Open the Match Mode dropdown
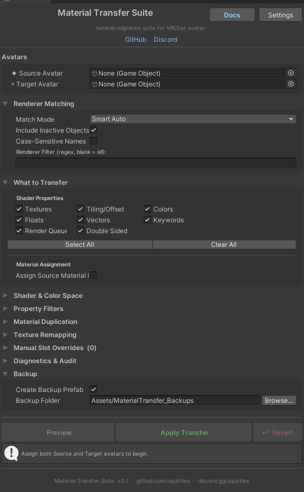 (x=193, y=119)
